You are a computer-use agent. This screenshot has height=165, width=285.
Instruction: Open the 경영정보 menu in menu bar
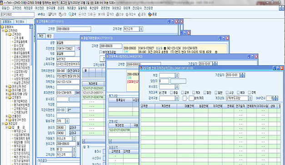[x=105, y=8]
